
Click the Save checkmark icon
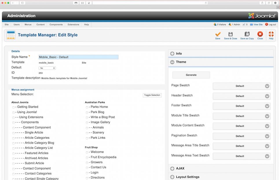click(x=218, y=34)
